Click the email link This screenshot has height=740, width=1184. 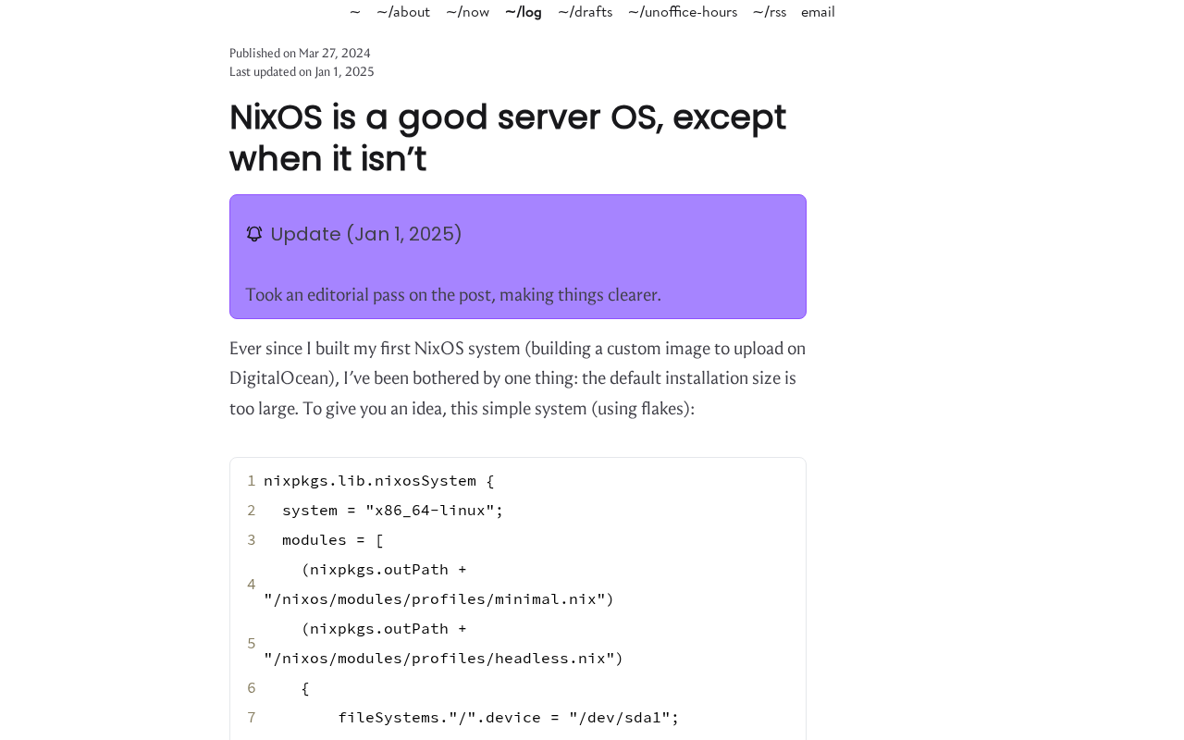[x=818, y=11]
